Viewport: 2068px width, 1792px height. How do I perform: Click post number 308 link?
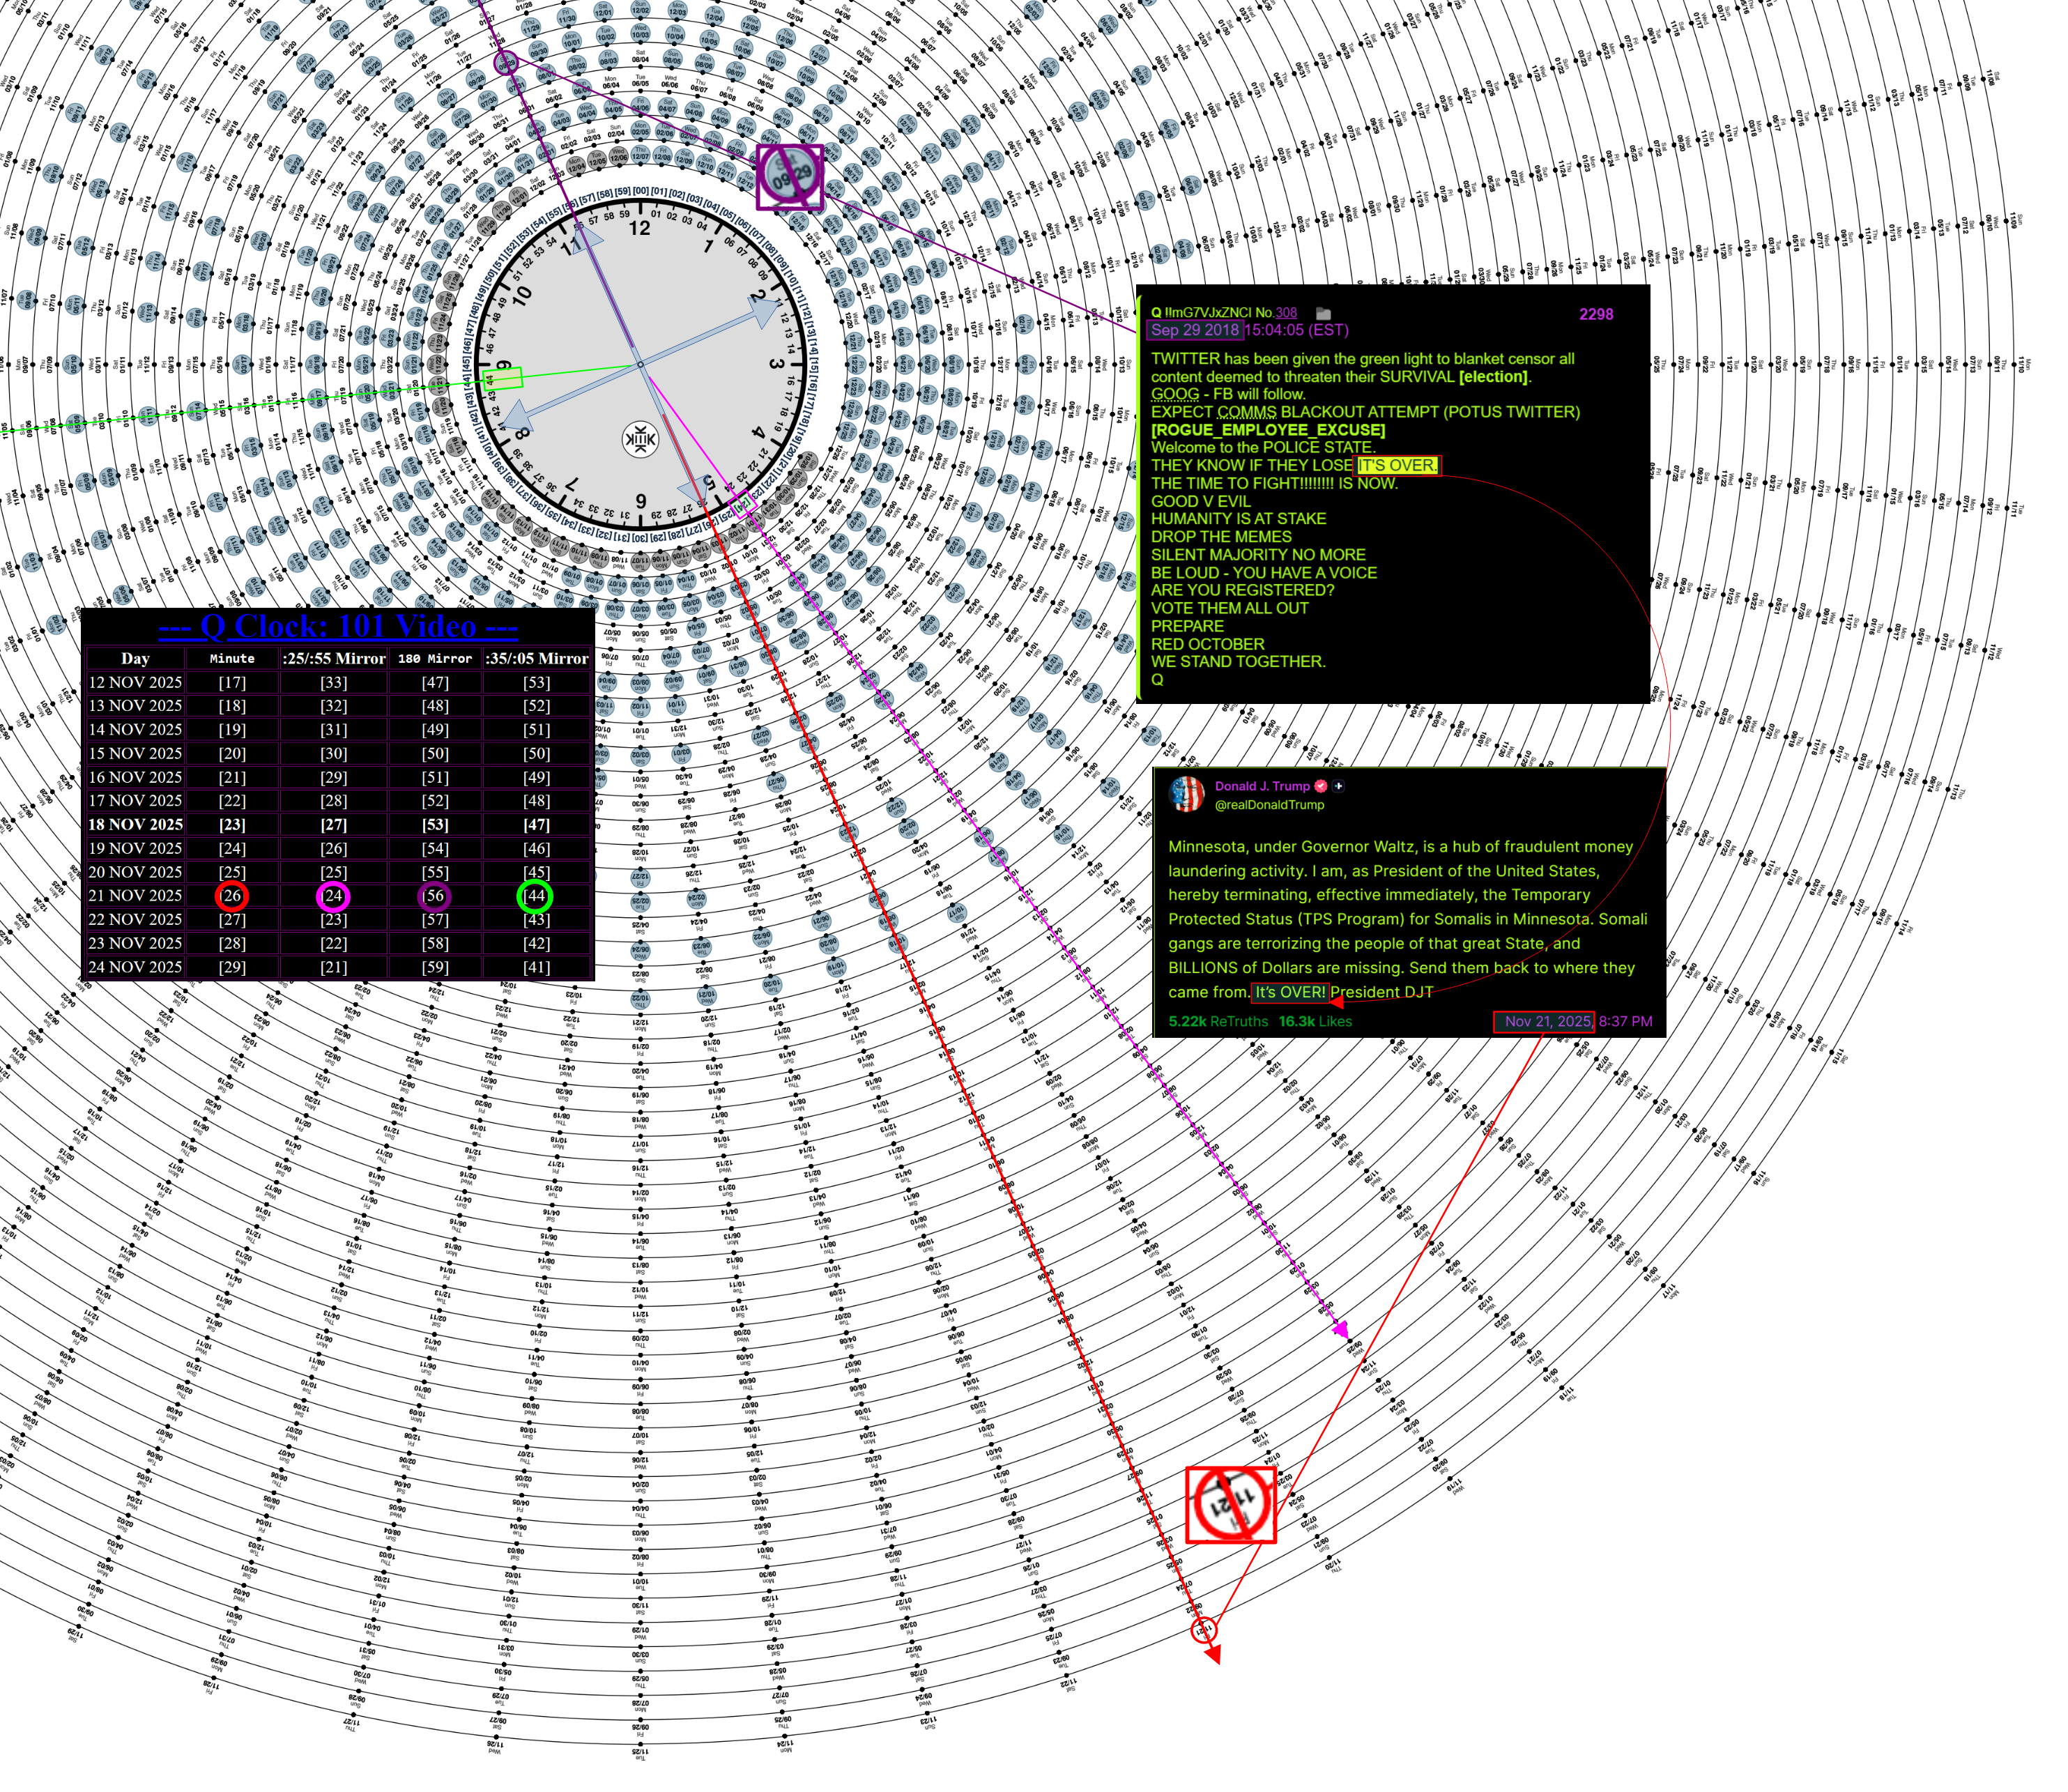pyautogui.click(x=1286, y=313)
